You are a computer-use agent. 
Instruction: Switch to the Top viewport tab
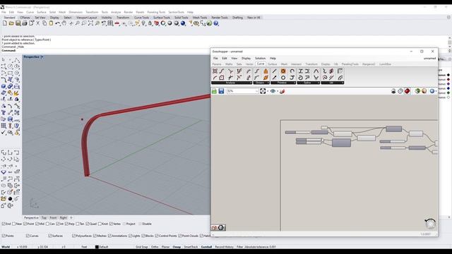point(44,218)
